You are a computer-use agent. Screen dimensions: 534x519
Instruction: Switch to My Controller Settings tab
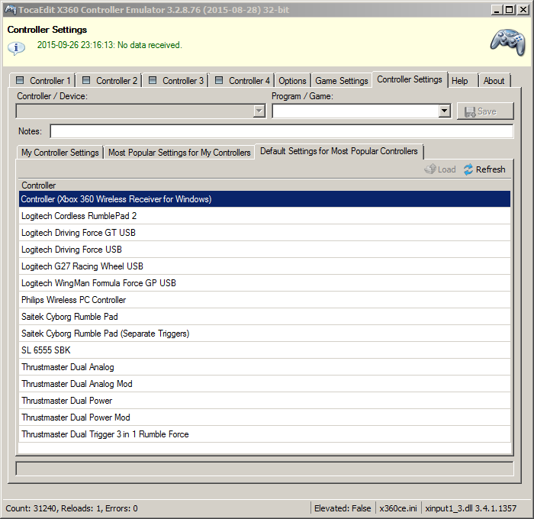point(60,153)
